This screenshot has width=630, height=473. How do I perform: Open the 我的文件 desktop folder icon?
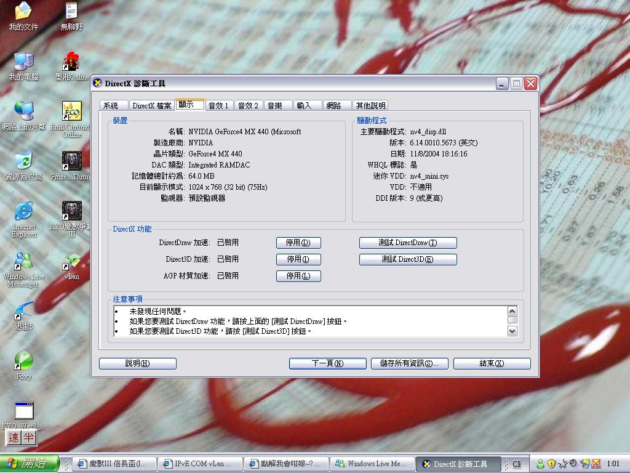[23, 11]
